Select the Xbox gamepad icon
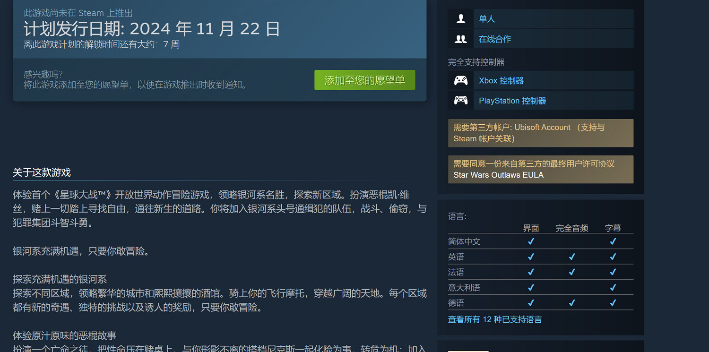Screen dimensions: 709x352 [x=460, y=80]
